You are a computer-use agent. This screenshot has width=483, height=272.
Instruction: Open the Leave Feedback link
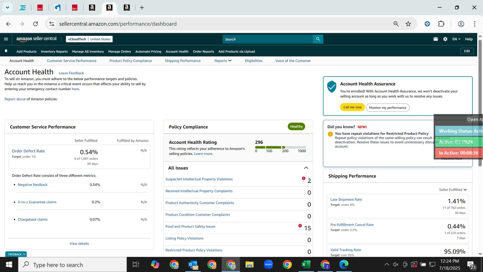(x=71, y=73)
